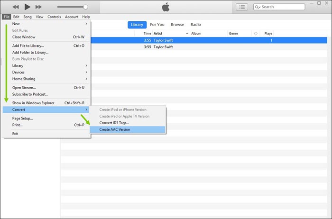Focus the Search input field
This screenshot has width=332, height=219.
point(279,7)
